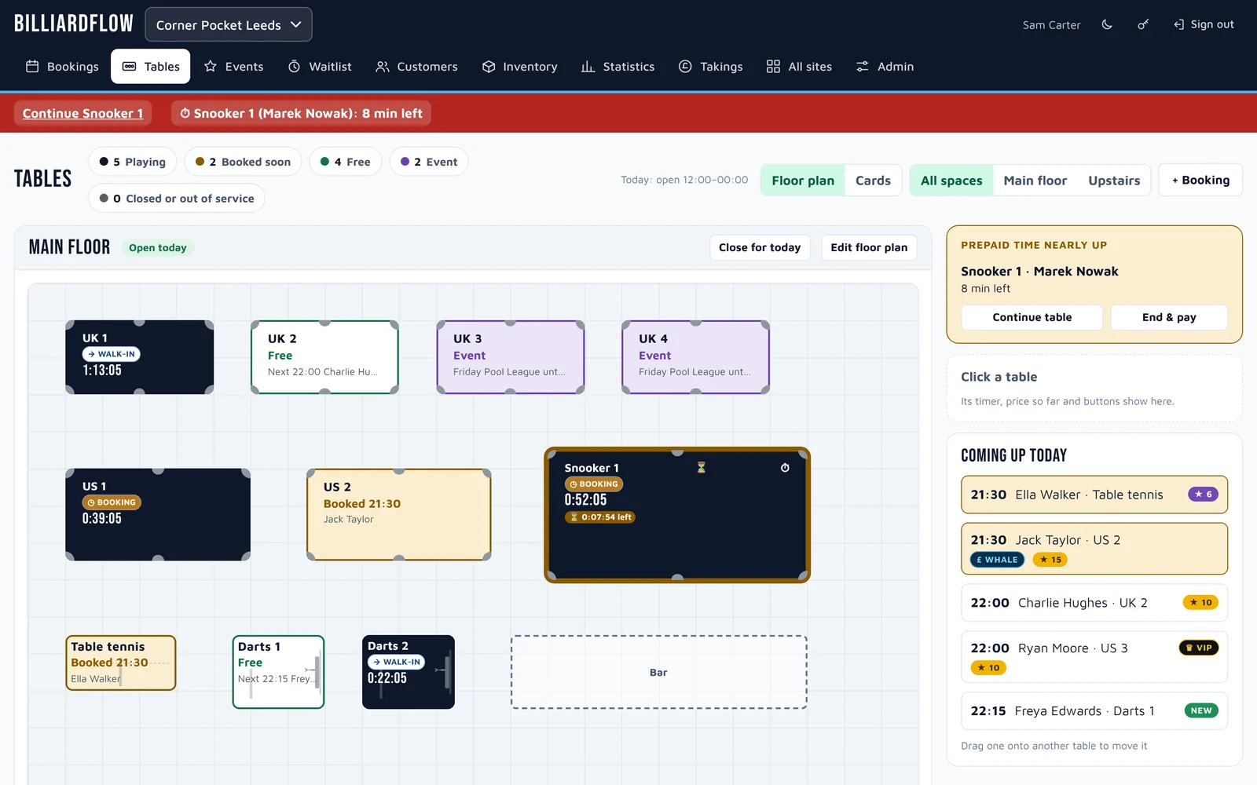Toggle dark mode moon icon

tap(1107, 24)
